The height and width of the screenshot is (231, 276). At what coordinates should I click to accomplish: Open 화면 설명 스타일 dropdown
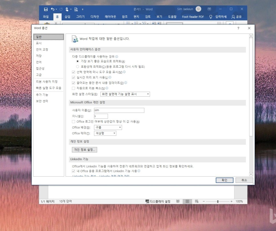(x=125, y=94)
